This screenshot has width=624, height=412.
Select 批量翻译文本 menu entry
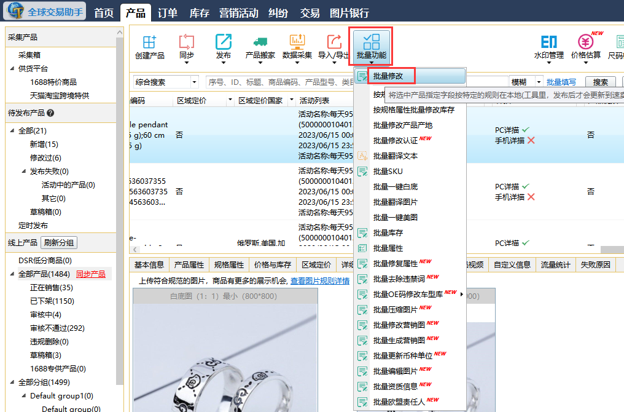click(x=395, y=156)
